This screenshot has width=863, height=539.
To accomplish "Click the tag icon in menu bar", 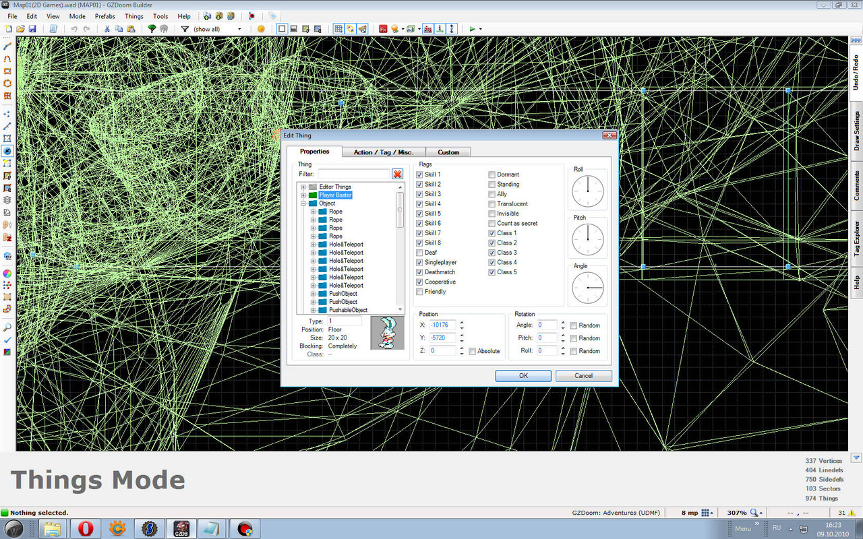I will pos(272,15).
